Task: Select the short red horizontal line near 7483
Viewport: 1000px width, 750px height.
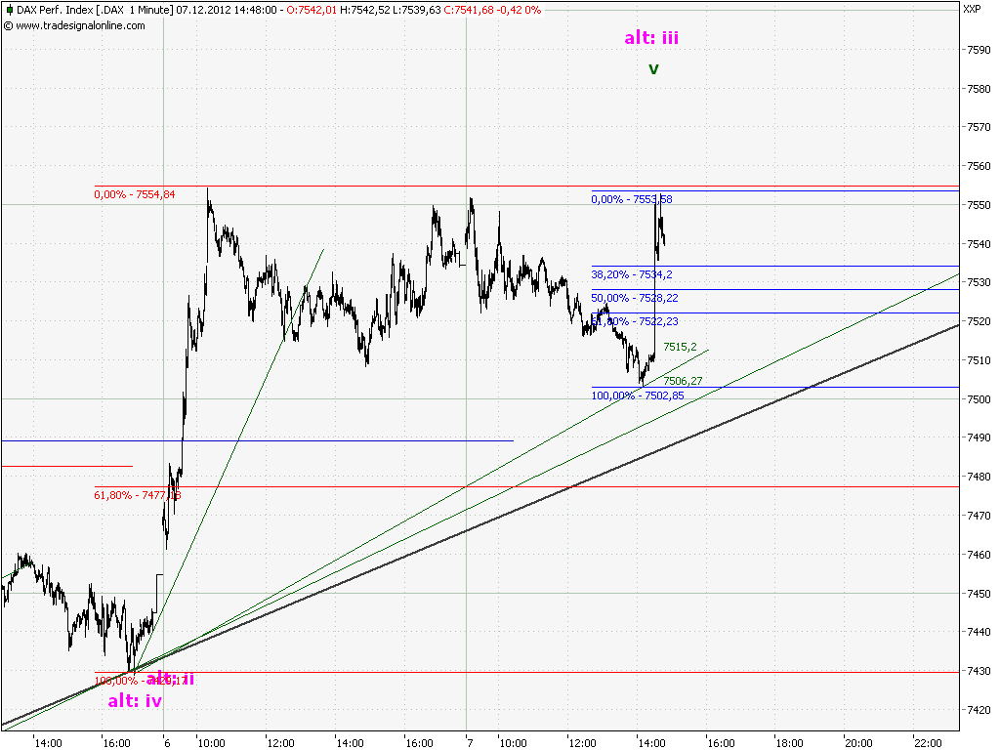Action: click(67, 466)
